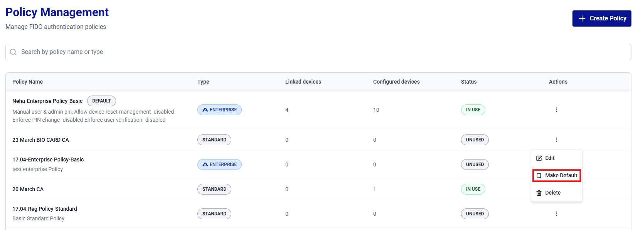Click the IN USE status of 20 March CA
The width and height of the screenshot is (638, 230).
(x=473, y=189)
